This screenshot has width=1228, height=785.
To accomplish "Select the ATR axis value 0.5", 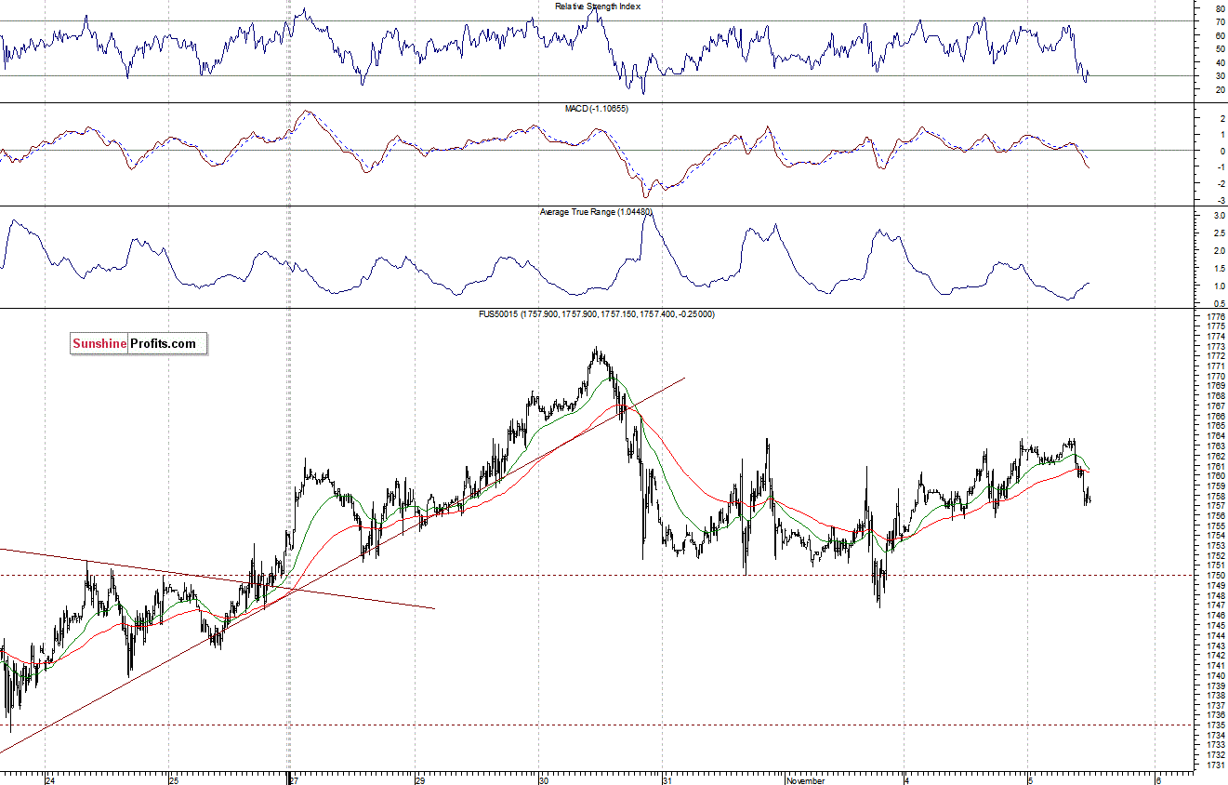I will (x=1218, y=303).
